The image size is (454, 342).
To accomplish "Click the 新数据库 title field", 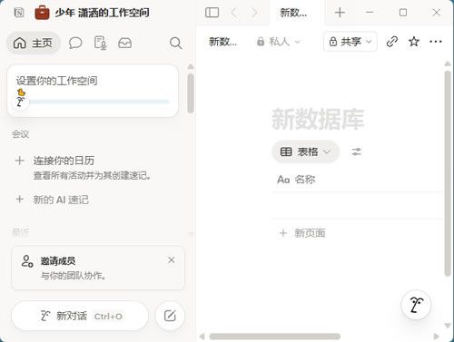I will pos(318,119).
